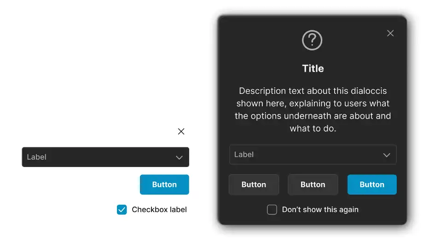The image size is (429, 242).
Task: Click chevron arrow in the dialog's Label dropdown
Action: [x=387, y=155]
